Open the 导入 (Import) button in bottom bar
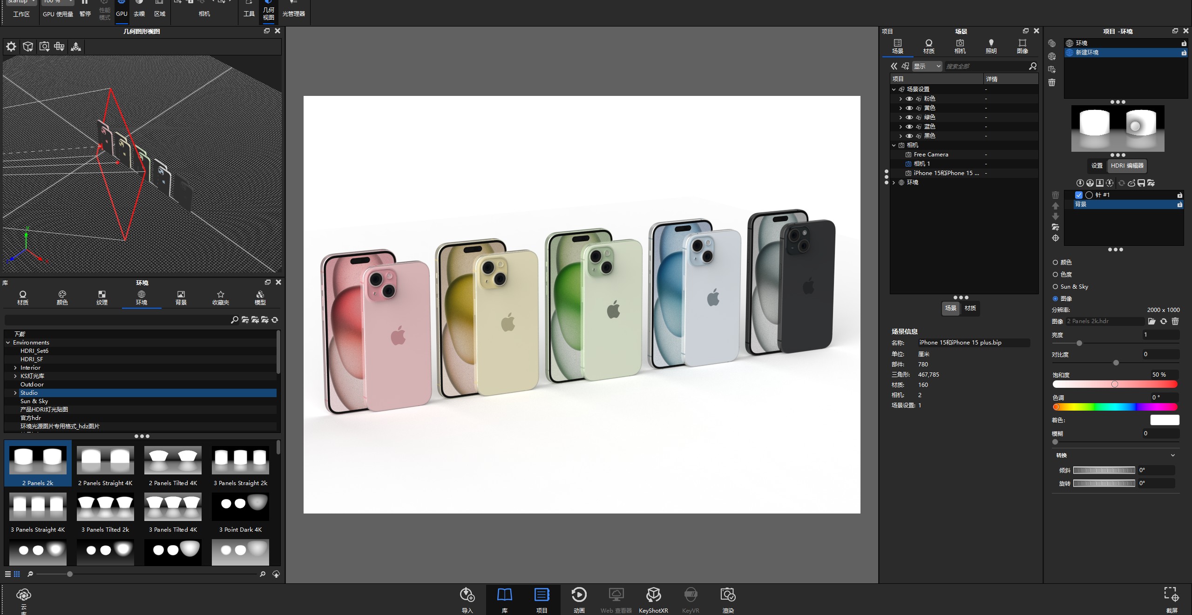 [467, 600]
